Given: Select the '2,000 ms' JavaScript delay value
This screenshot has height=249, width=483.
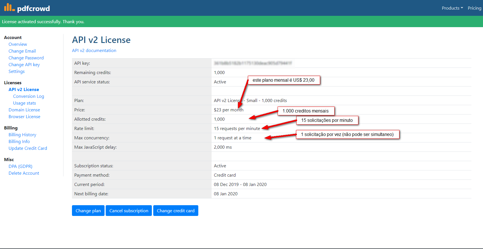Looking at the screenshot, I should (223, 147).
